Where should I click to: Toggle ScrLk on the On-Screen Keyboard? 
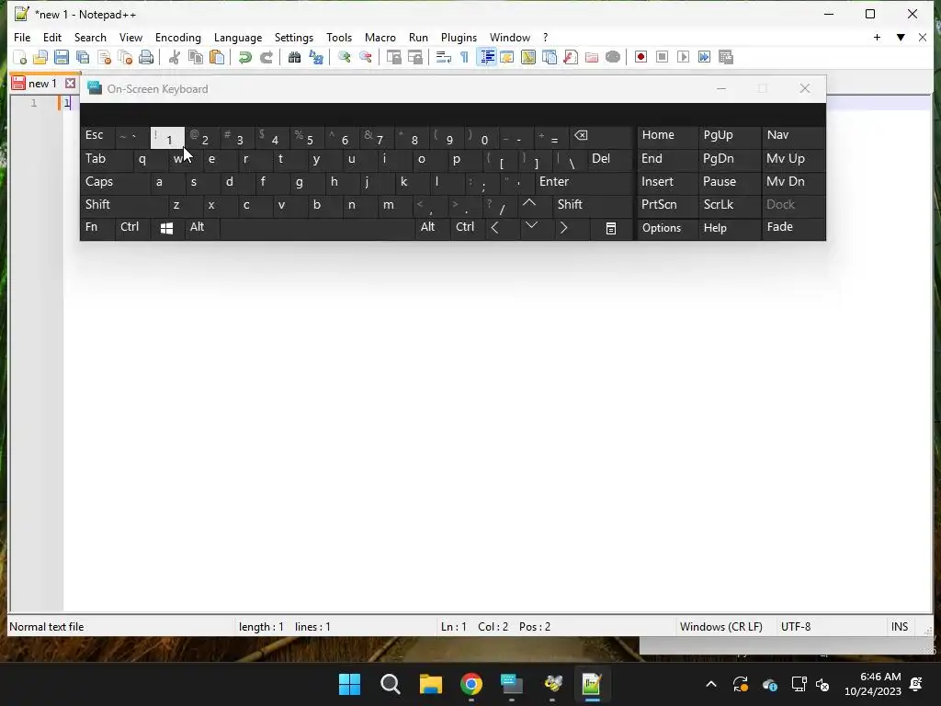click(730, 205)
